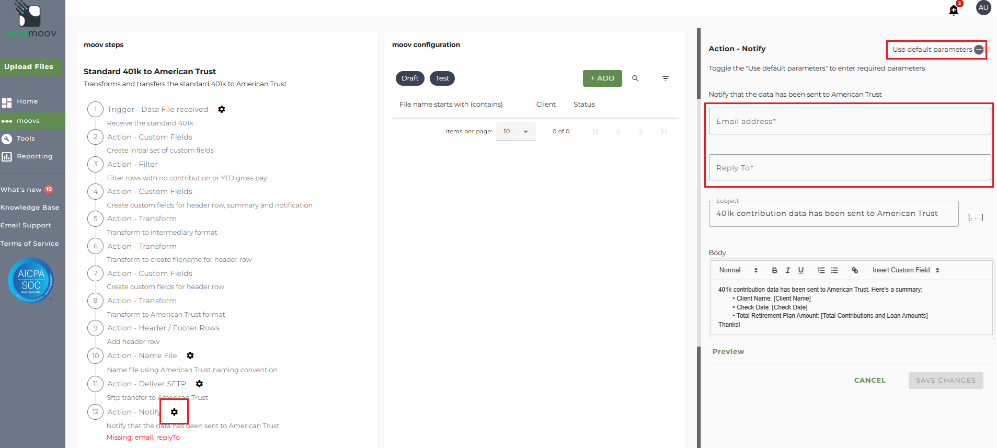This screenshot has height=448, width=997.
Task: Click the datamoov logo
Action: 30,20
